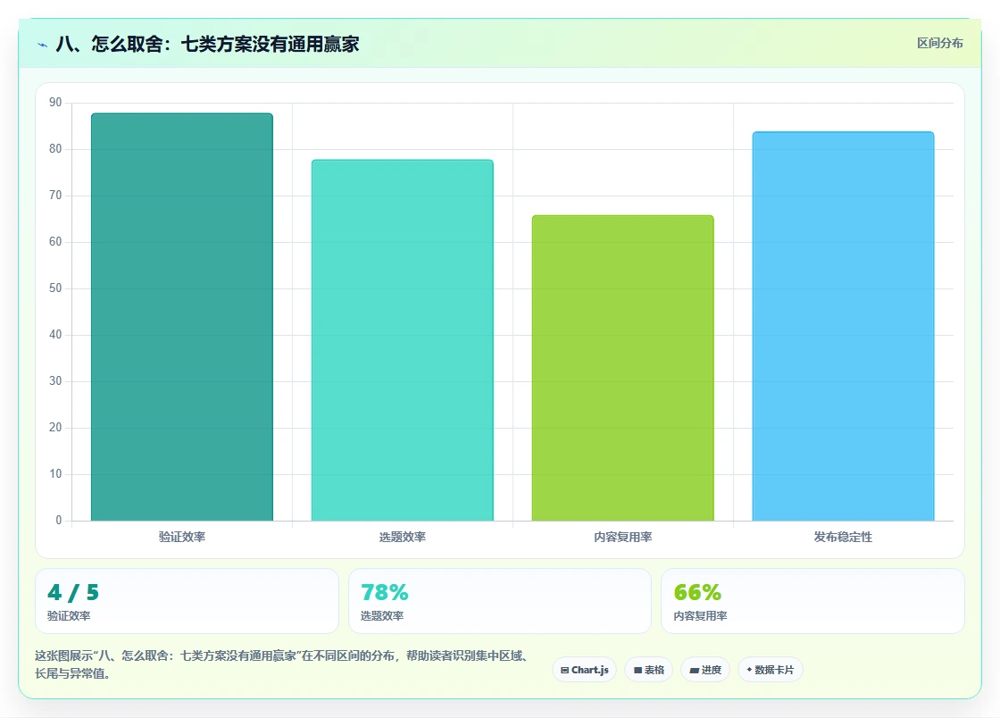Open the 78% 选题效率 card
This screenshot has width=1000, height=718.
pos(500,601)
